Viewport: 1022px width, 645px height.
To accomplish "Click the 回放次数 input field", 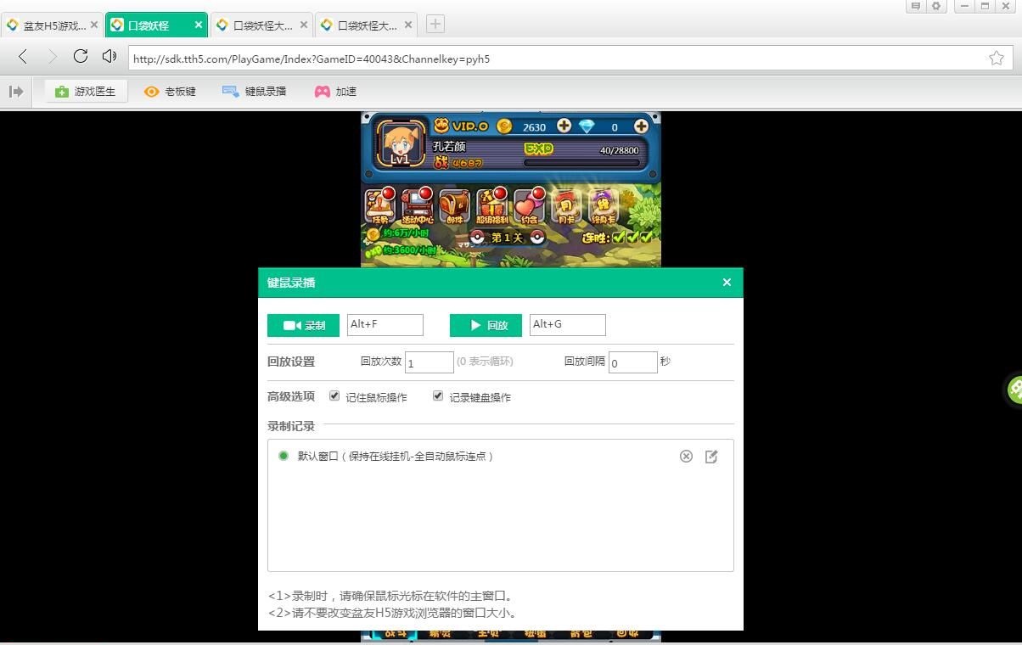I will [429, 361].
